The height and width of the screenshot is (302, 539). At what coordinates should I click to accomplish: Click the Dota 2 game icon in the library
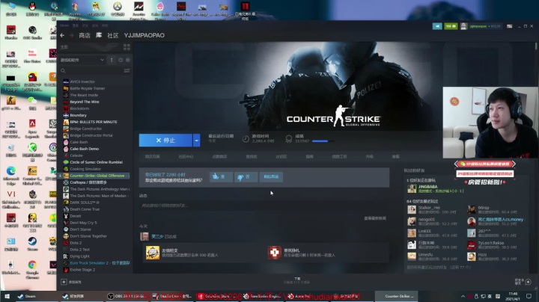pos(66,243)
